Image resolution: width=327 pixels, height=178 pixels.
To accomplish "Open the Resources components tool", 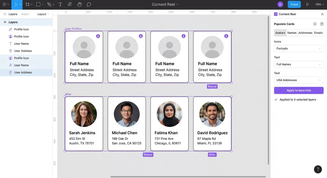I will [x=70, y=5].
